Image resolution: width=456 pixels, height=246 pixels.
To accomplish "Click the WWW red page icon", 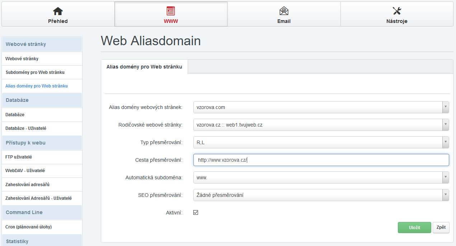I will tap(171, 11).
